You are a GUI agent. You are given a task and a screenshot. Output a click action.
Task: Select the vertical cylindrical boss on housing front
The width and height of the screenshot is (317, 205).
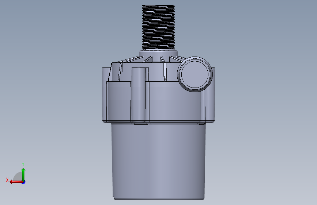138,95
